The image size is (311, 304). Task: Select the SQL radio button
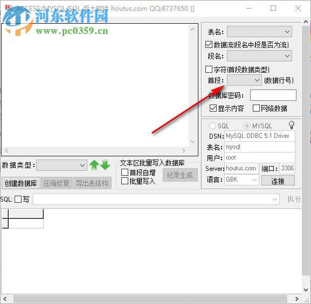point(212,126)
